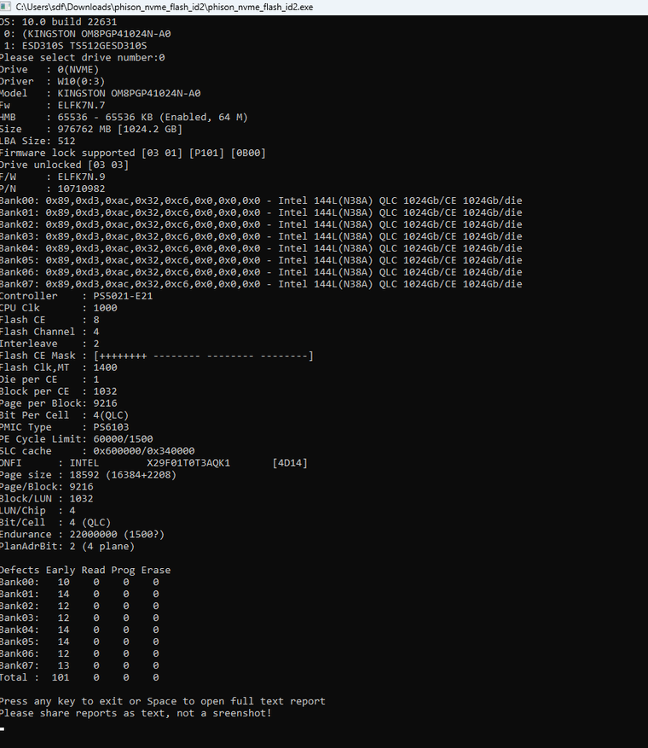Select the 'OS: 10.0 build 22631' line
The height and width of the screenshot is (748, 648).
[x=58, y=22]
